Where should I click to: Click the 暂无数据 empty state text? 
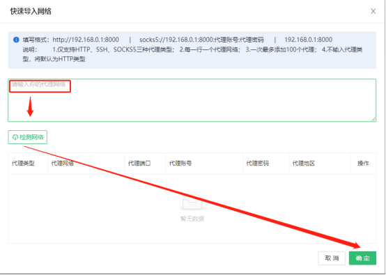pyautogui.click(x=192, y=219)
